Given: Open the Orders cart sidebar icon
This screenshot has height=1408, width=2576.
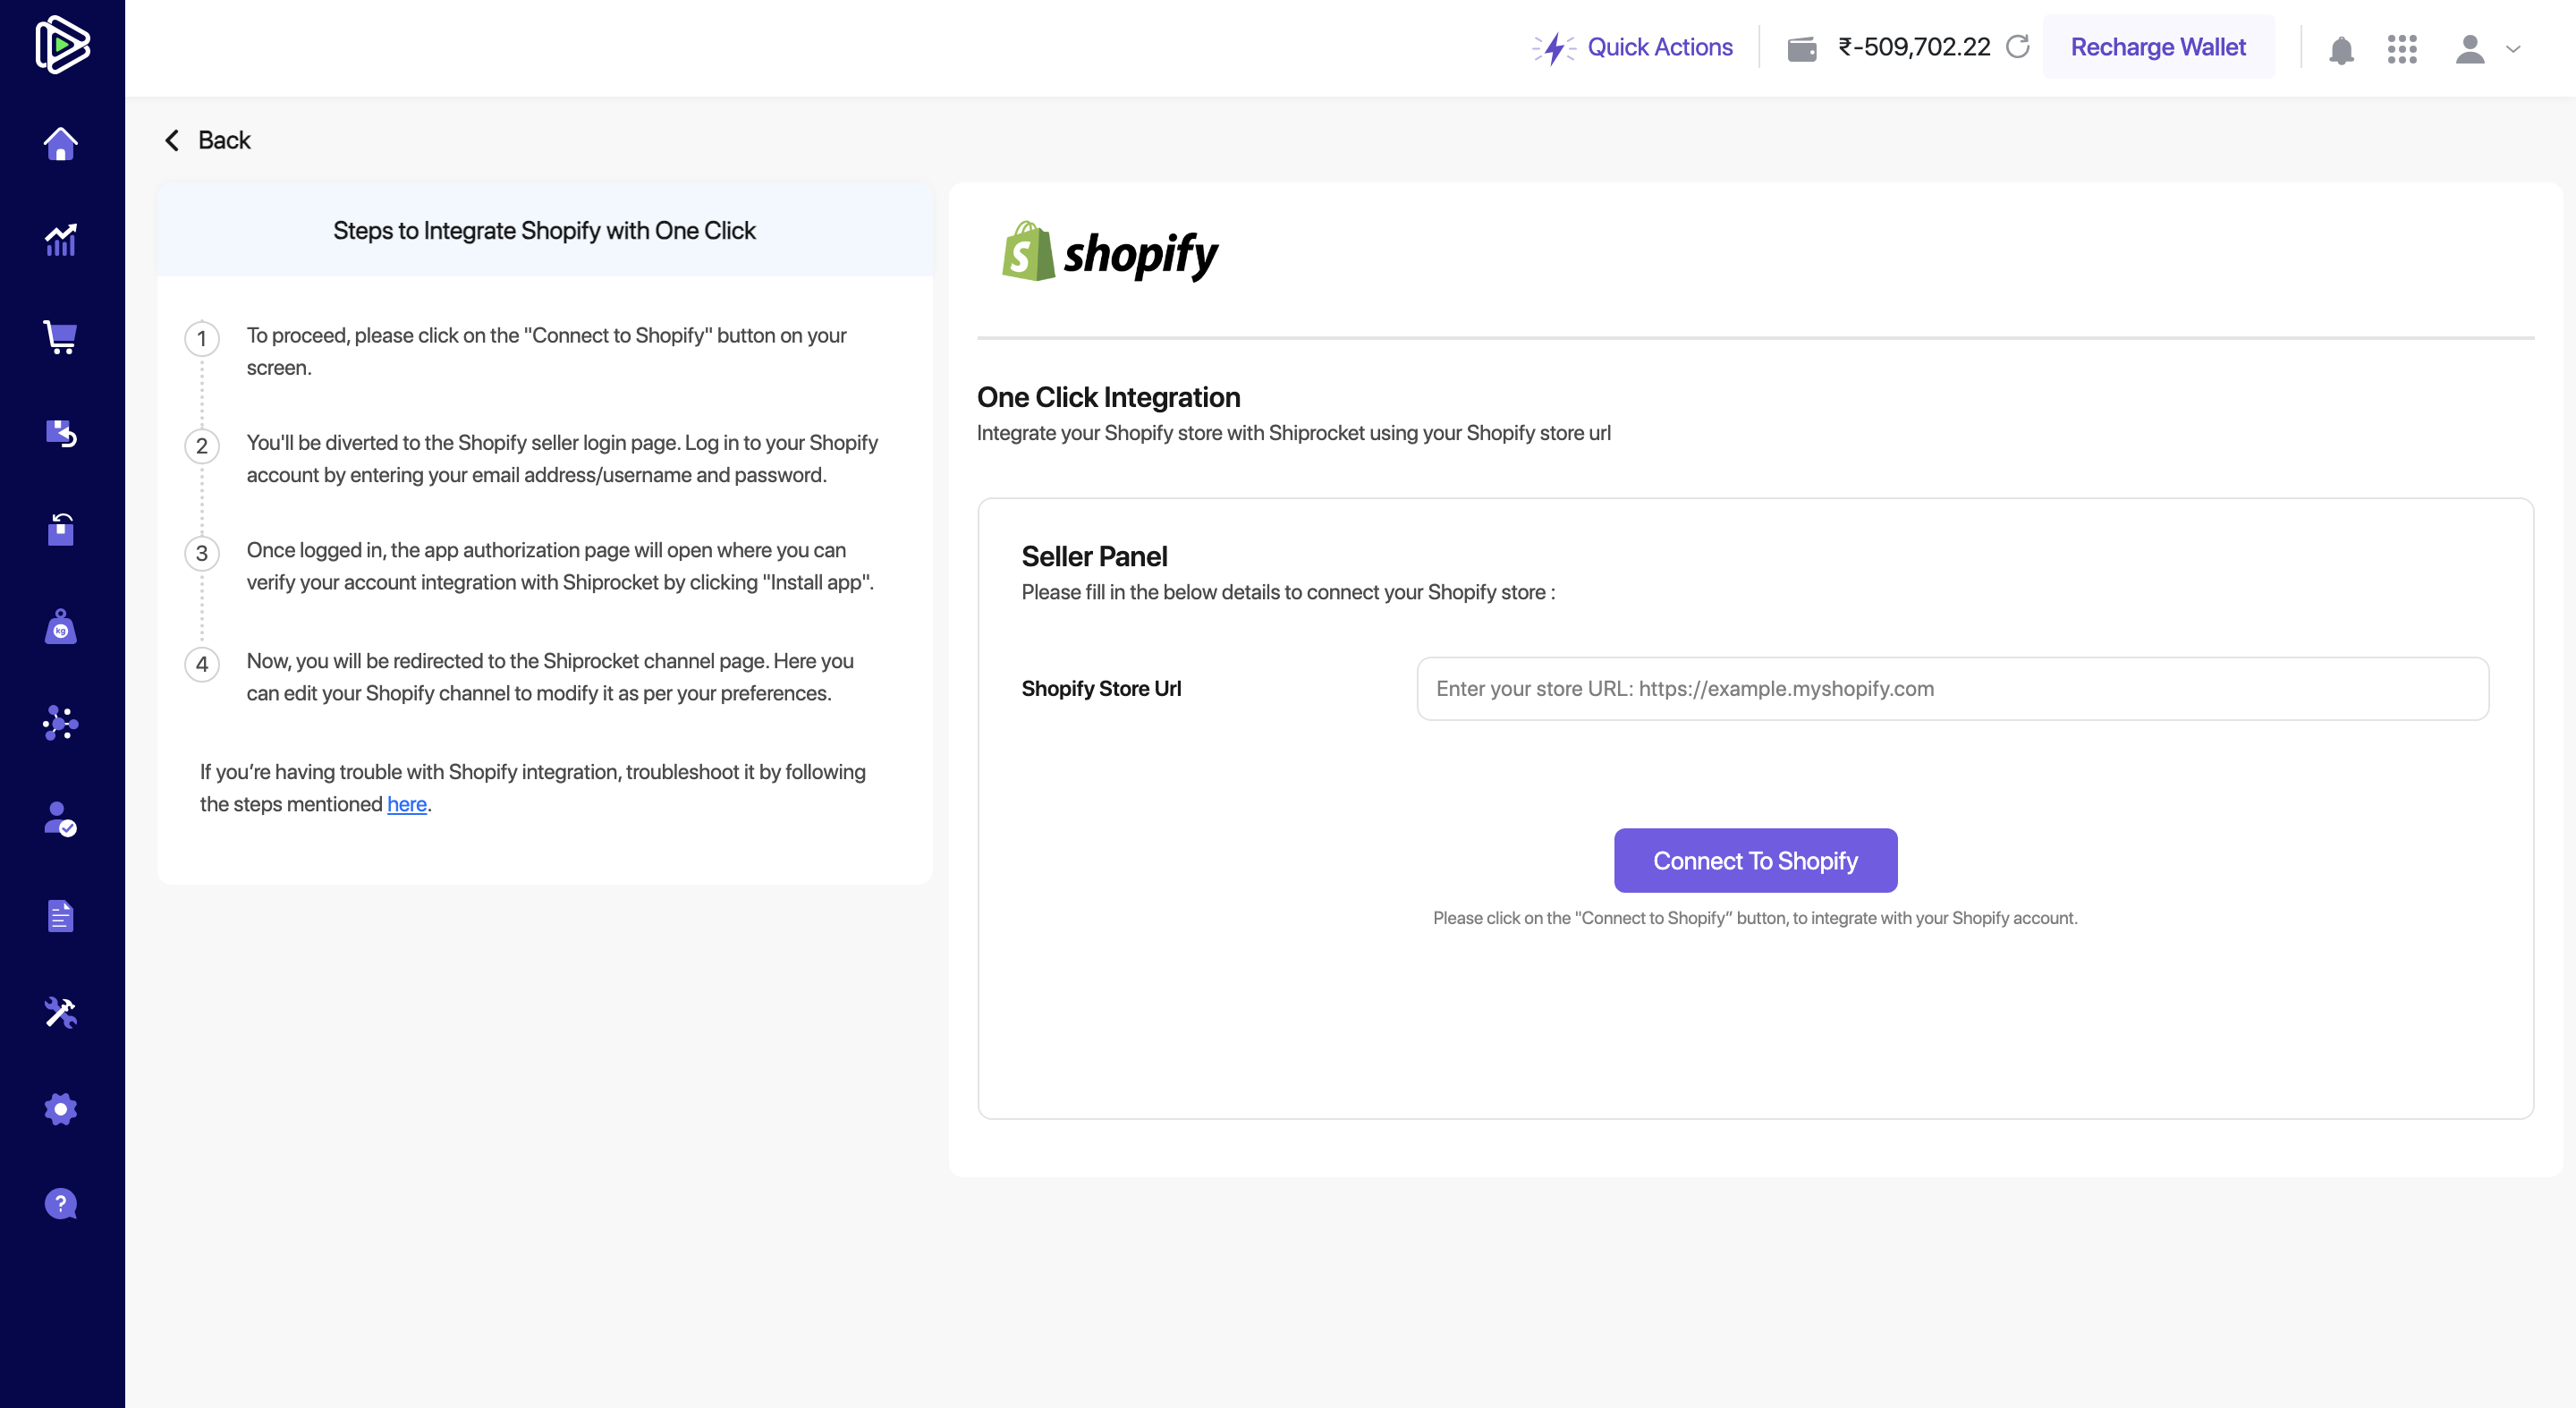Looking at the screenshot, I should 61,337.
